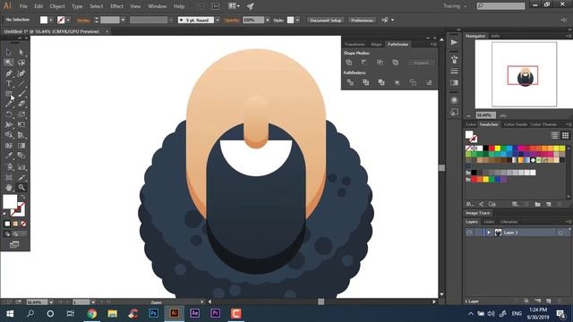Screen dimensions: 573x322
Task: Select the Type tool
Action: pyautogui.click(x=8, y=83)
